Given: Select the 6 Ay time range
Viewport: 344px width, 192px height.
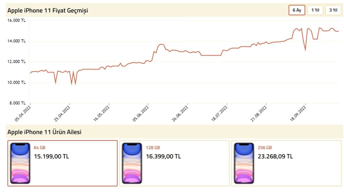Looking at the screenshot, I should 297,10.
